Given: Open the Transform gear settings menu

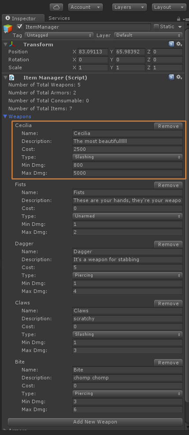Looking at the screenshot, I should (179, 44).
